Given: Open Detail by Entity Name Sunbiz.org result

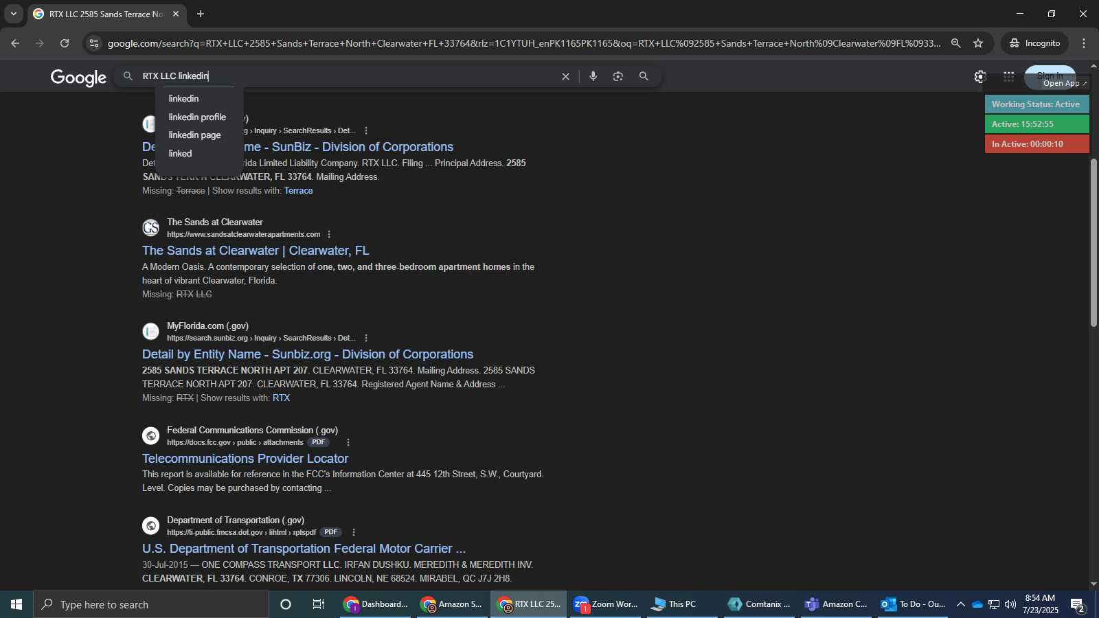Looking at the screenshot, I should pyautogui.click(x=308, y=354).
